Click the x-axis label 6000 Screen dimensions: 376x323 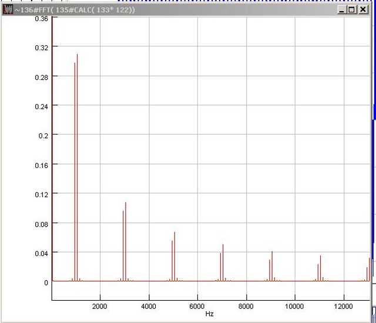coord(197,306)
